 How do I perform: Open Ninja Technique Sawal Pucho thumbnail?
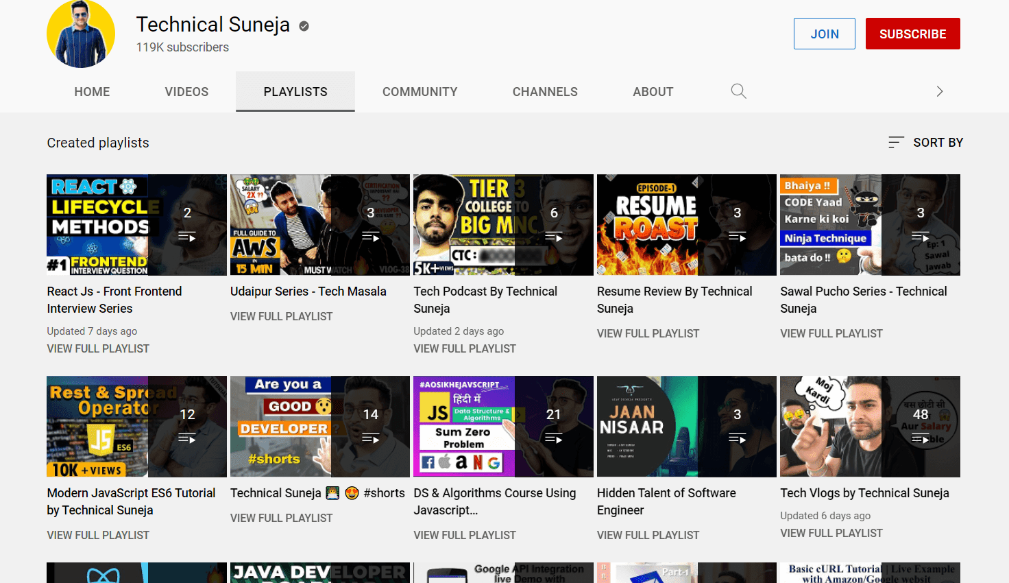point(870,225)
